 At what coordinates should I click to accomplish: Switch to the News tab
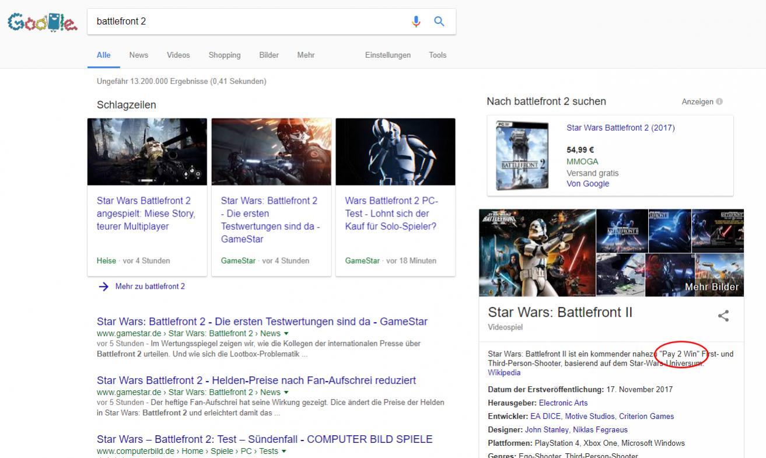[139, 55]
